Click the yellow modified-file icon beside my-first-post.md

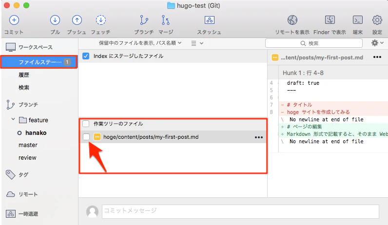point(97,137)
